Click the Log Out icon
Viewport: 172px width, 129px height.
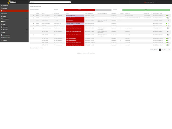(1, 40)
